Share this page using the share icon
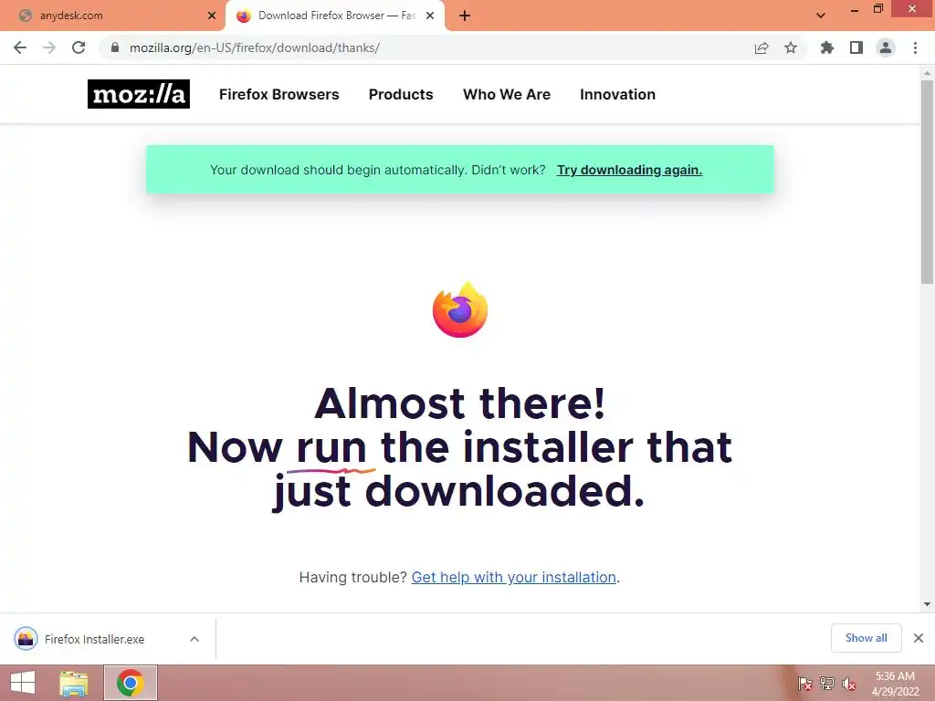935x701 pixels. point(761,47)
